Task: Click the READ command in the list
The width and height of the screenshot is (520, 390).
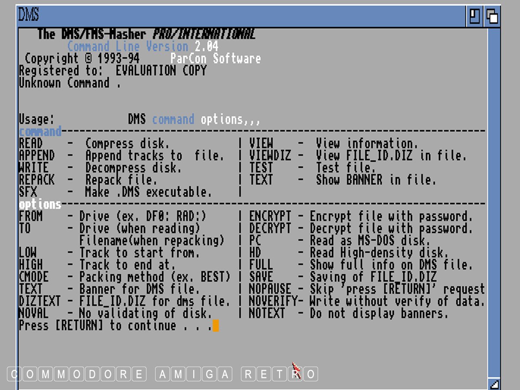Action: pyautogui.click(x=31, y=143)
